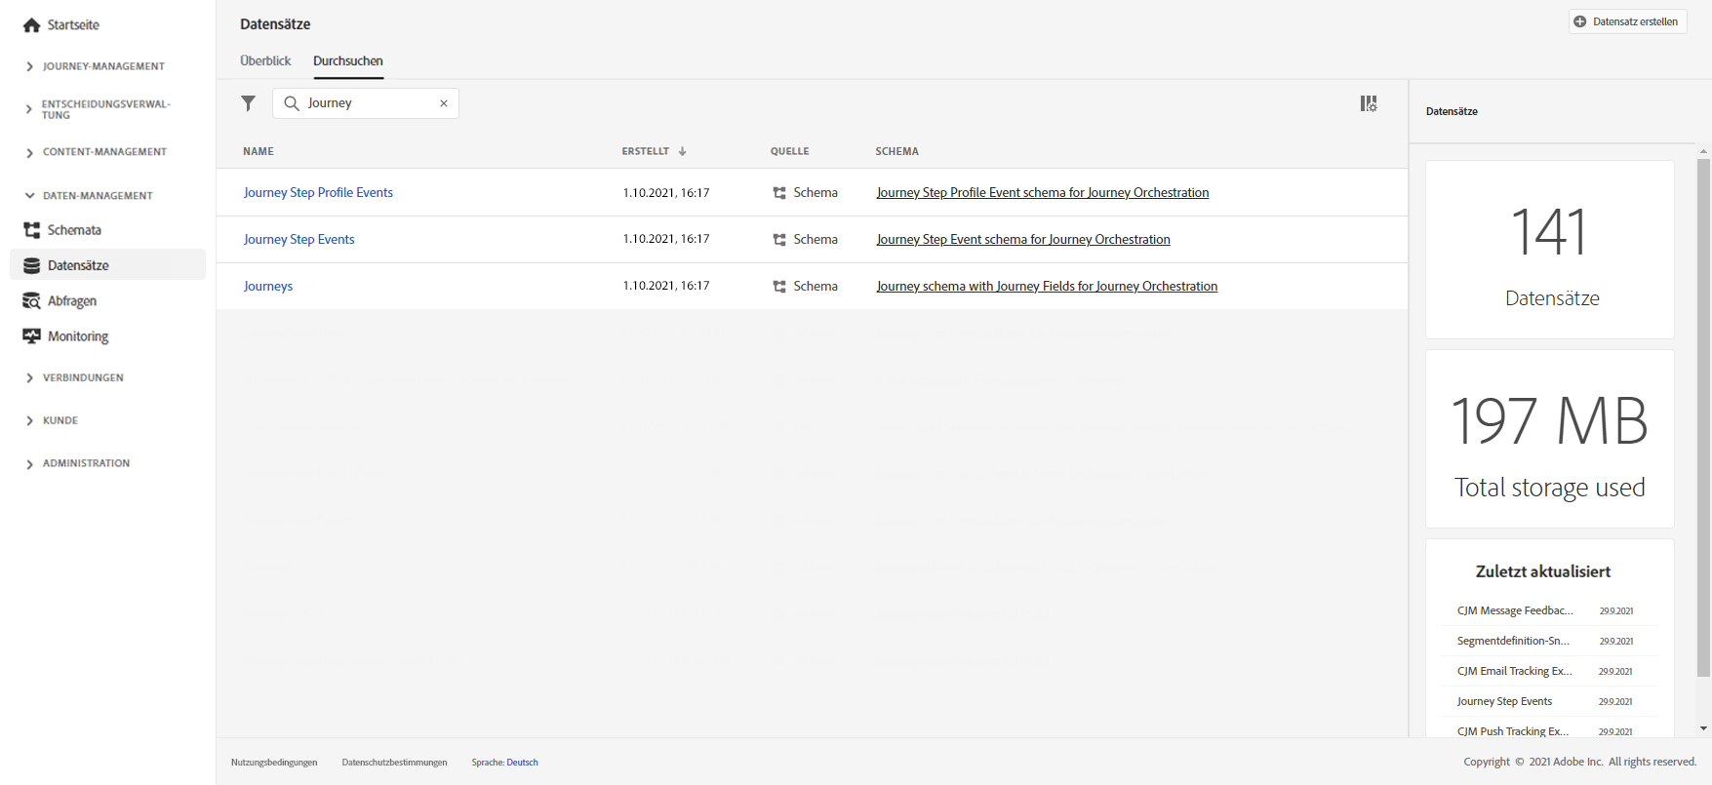Viewport: 1712px width, 785px height.
Task: Expand the Content-Management section
Action: 29,152
